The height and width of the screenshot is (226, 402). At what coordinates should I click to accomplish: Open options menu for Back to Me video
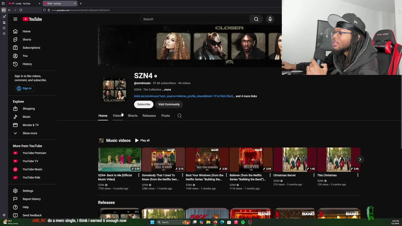coord(139,175)
